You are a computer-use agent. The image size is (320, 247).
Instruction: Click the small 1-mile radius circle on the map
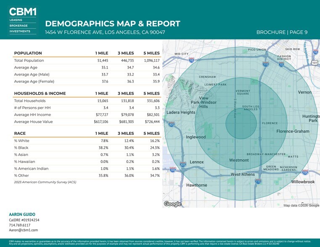(241, 123)
